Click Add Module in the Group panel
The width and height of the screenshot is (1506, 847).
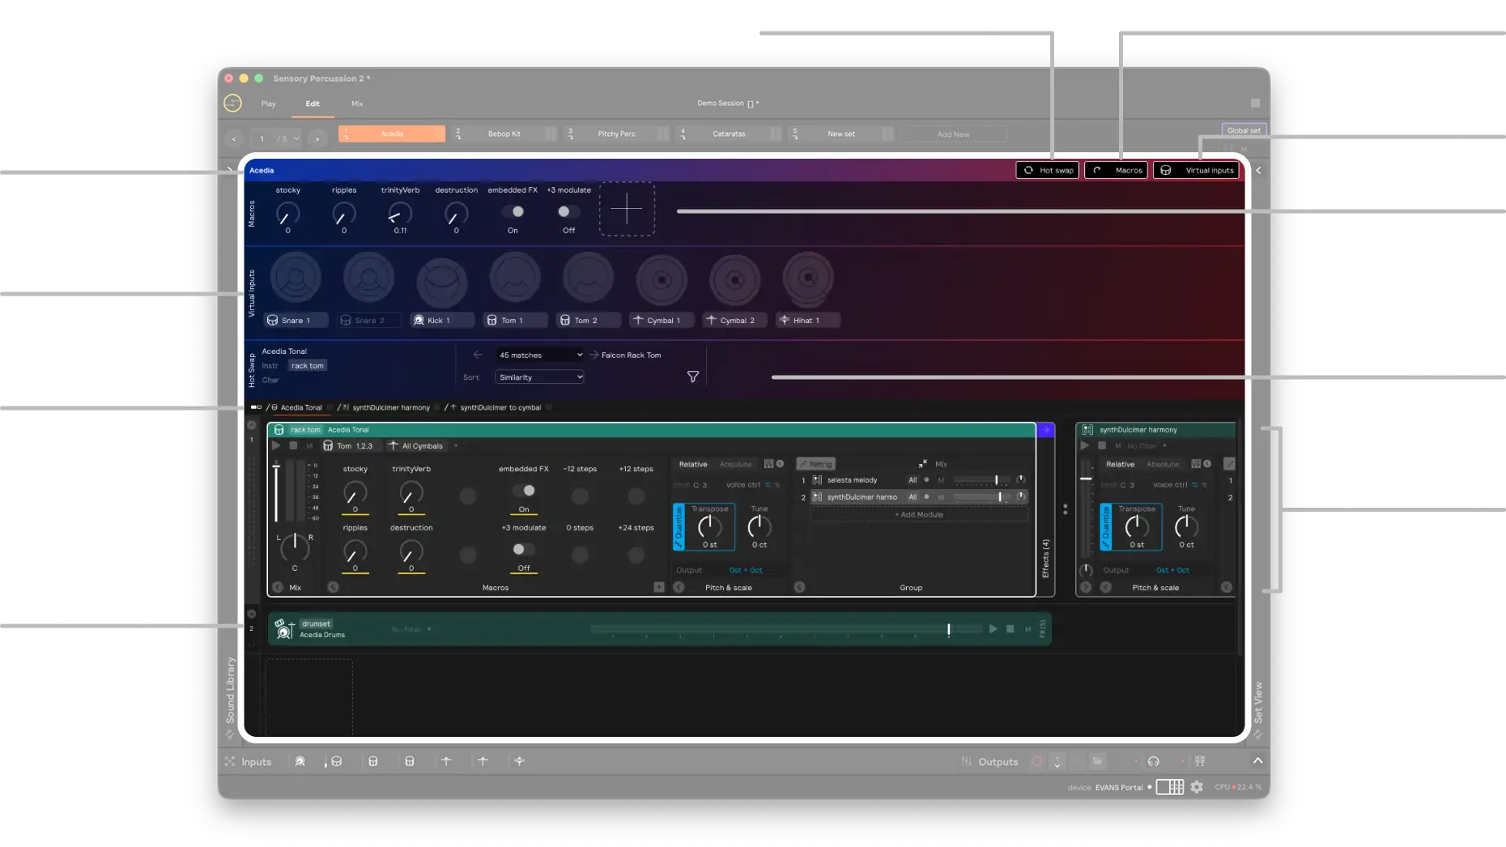[919, 514]
